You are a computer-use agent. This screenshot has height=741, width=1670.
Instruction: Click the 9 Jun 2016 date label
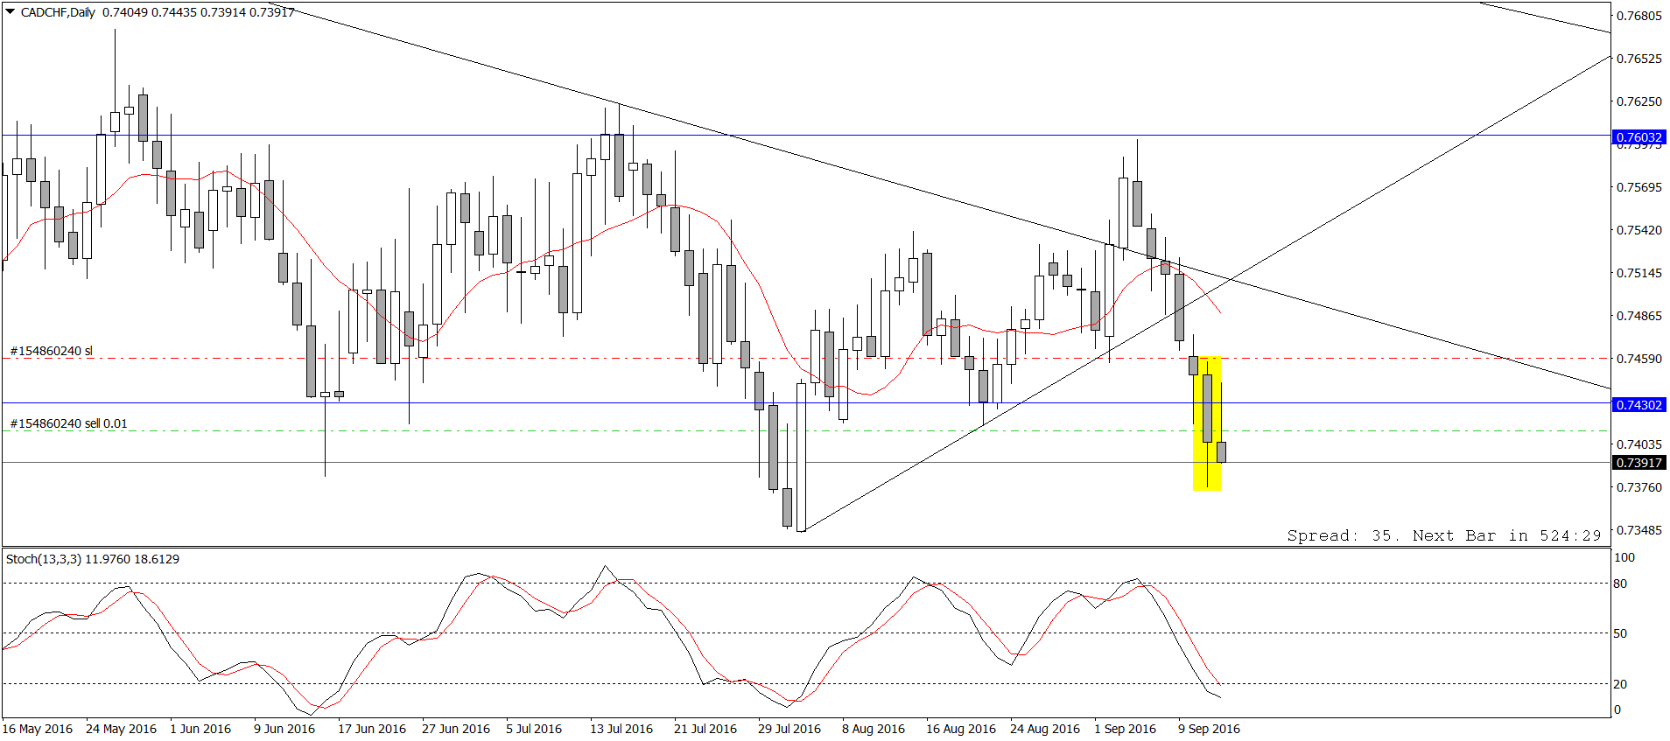pos(284,729)
